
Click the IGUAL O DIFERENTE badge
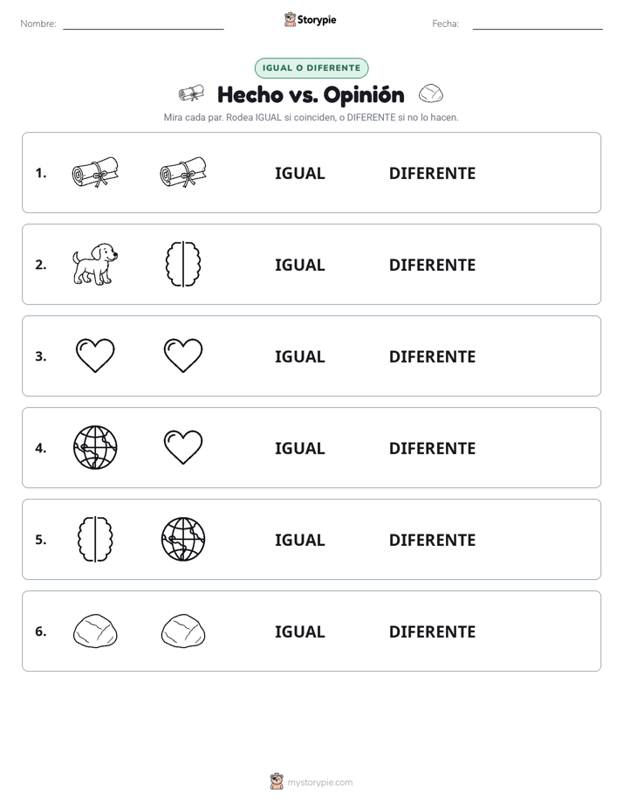coord(311,68)
